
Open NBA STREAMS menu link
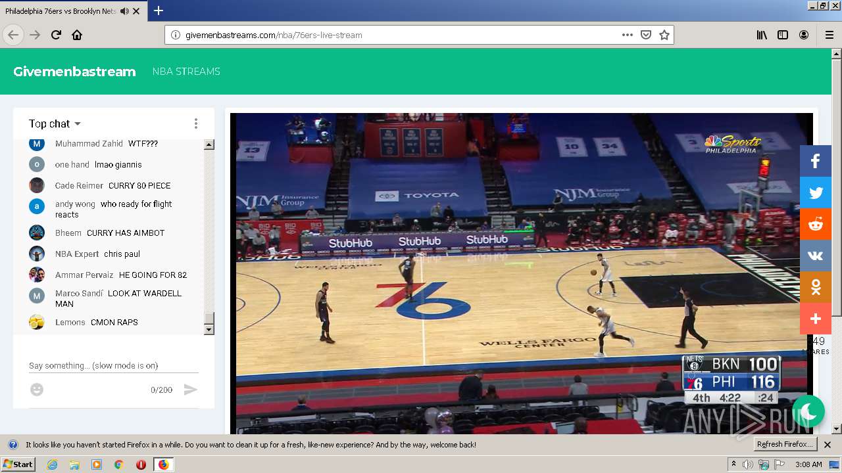click(x=186, y=72)
